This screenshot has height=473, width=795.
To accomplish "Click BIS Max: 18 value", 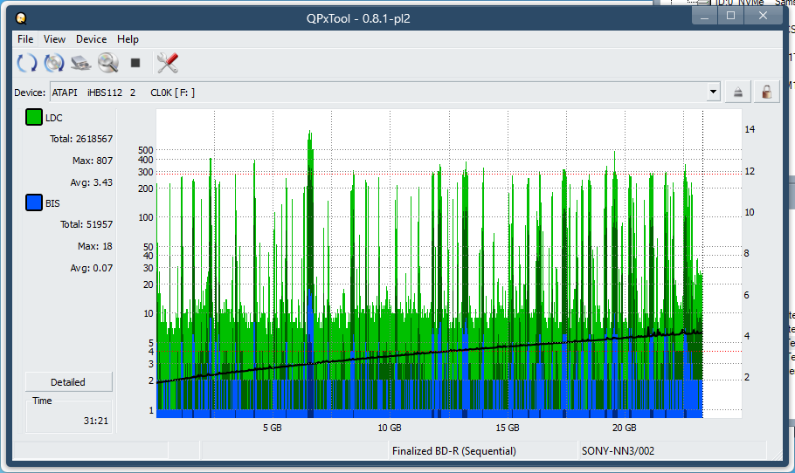I will tap(95, 246).
